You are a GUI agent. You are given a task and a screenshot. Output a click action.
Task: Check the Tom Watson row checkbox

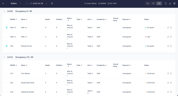7,73
